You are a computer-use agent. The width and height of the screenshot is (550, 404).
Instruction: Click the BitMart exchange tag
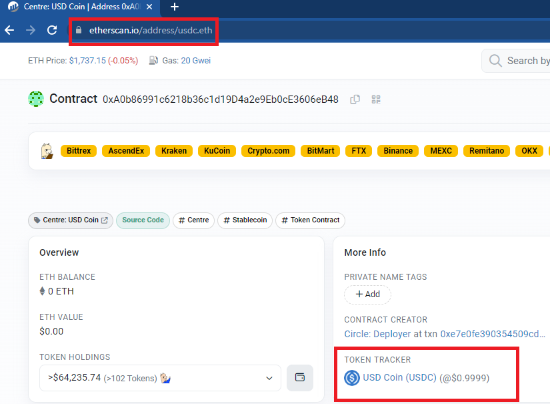[x=321, y=151]
